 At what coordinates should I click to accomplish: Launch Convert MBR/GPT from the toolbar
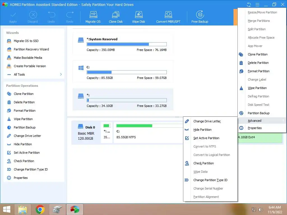tap(168, 17)
